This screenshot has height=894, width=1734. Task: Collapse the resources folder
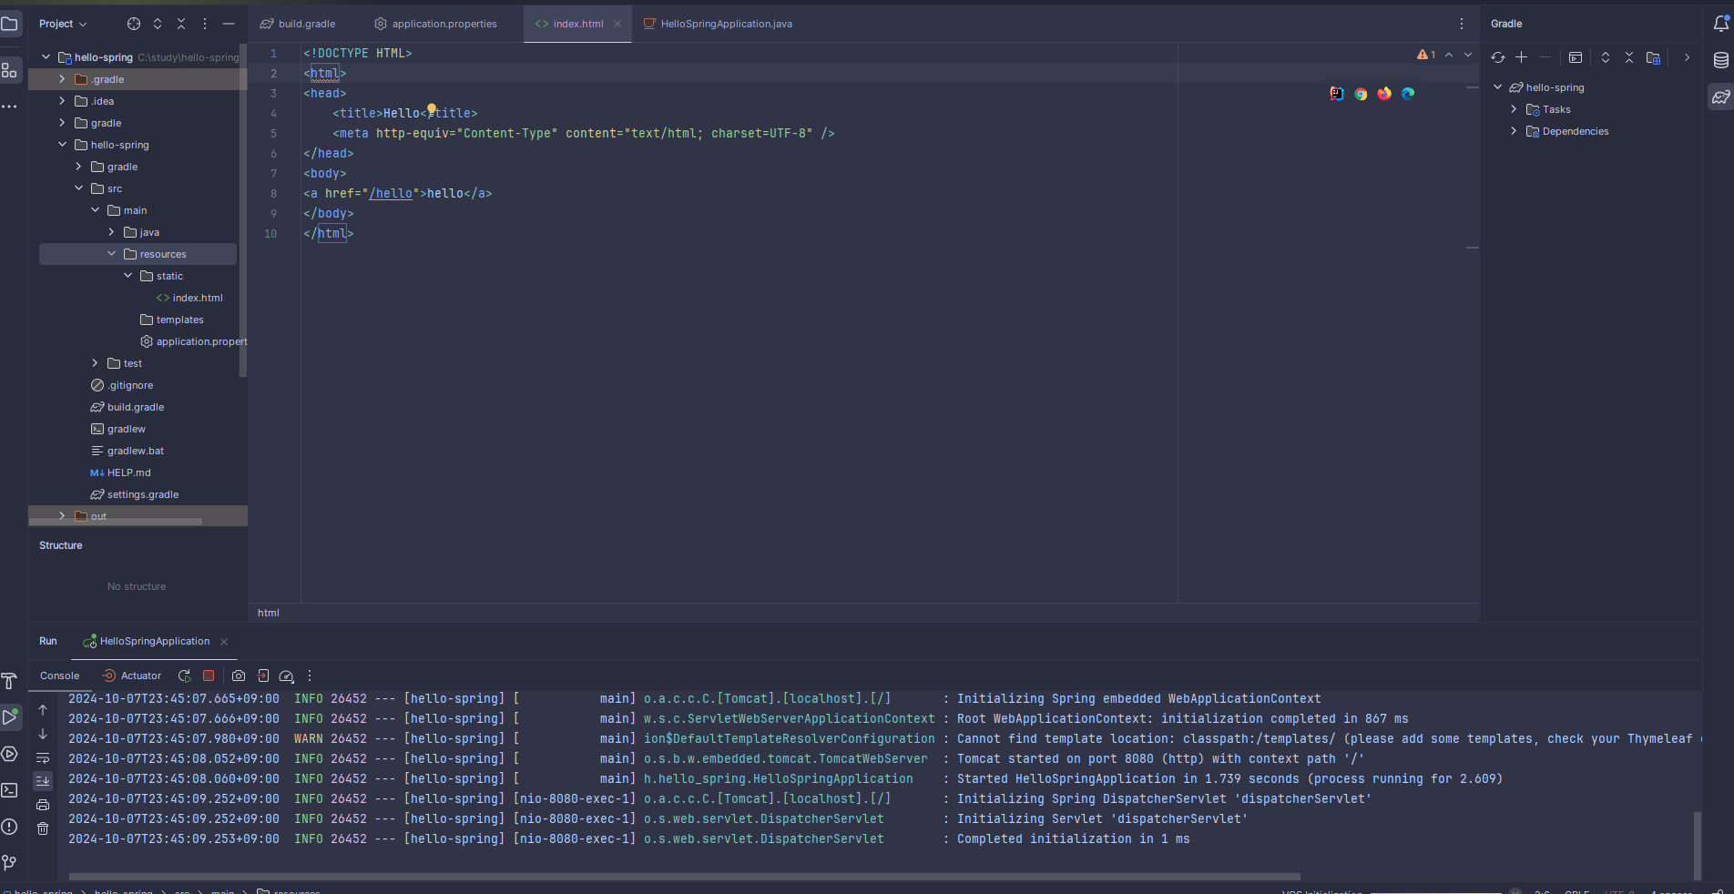(x=112, y=254)
